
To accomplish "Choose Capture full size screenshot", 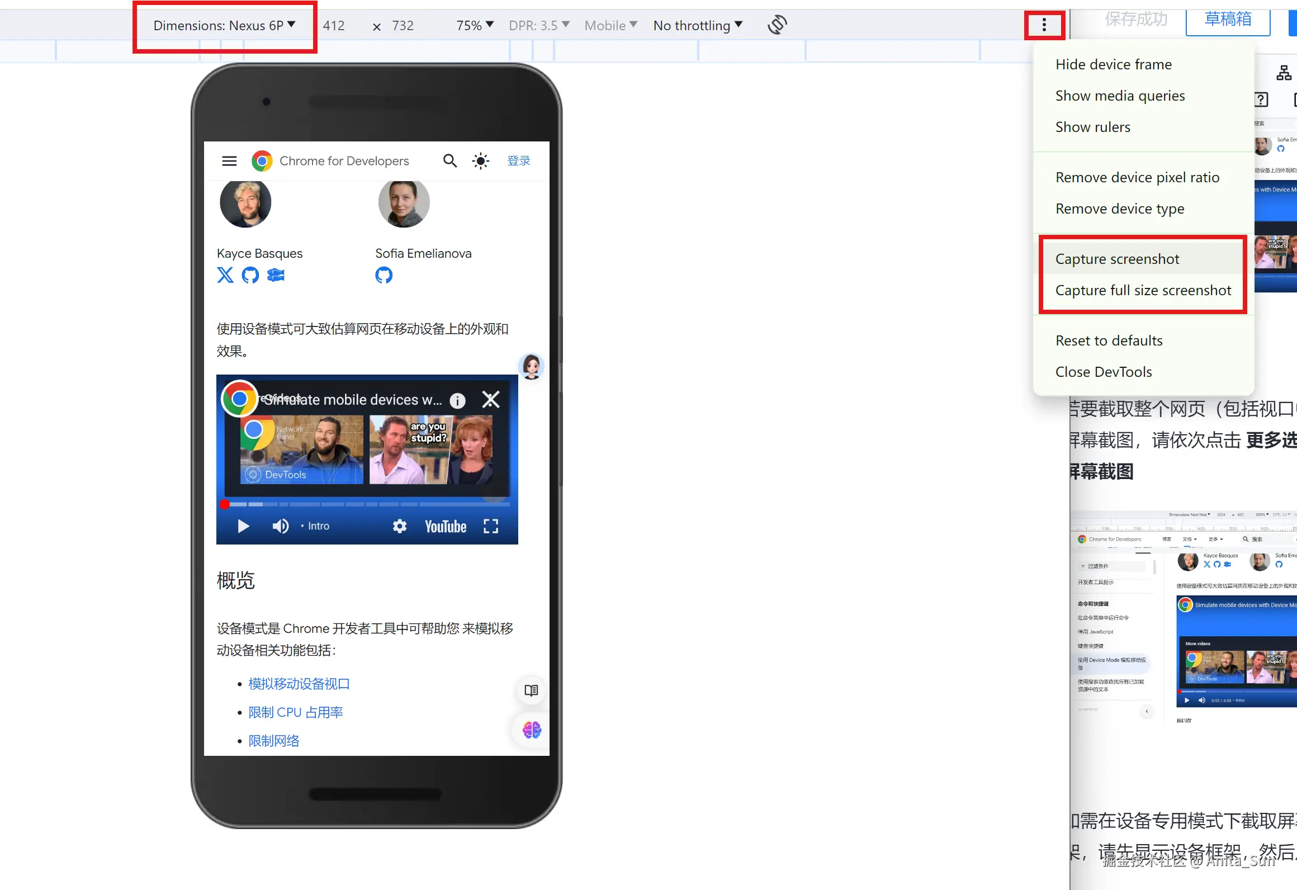I will click(x=1143, y=290).
